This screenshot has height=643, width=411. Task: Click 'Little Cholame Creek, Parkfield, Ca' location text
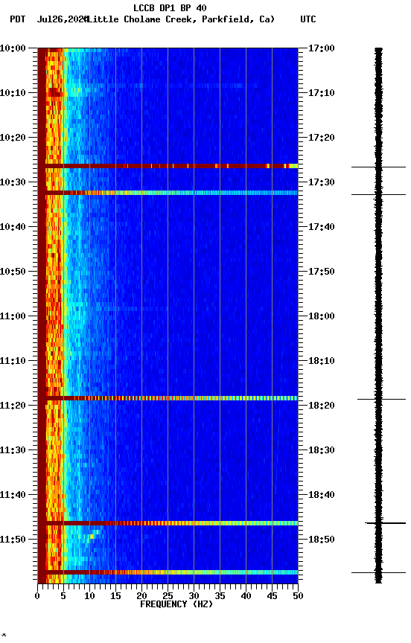[x=181, y=19]
